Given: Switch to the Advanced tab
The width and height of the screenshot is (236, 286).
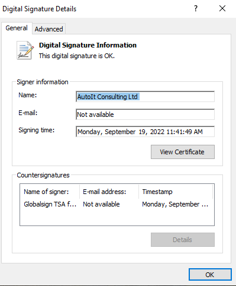Looking at the screenshot, I should pos(49,29).
